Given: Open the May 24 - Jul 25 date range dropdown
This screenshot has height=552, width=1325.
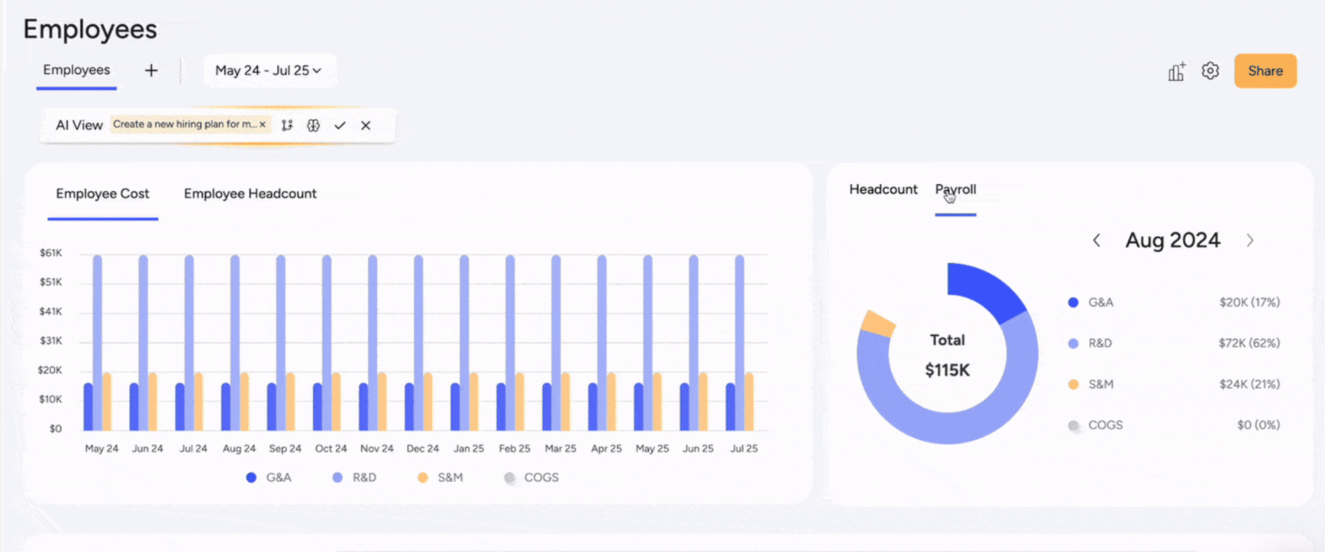Looking at the screenshot, I should (x=269, y=70).
